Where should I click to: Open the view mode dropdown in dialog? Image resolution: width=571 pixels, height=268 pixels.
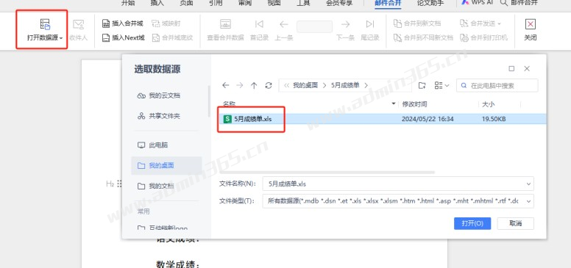pos(441,85)
